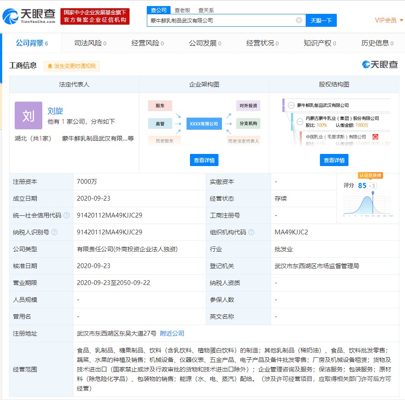The image size is (405, 400).
Task: Click the 认证后获得 badge
Action: click(x=370, y=176)
